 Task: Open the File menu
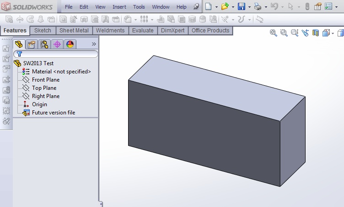(x=69, y=7)
